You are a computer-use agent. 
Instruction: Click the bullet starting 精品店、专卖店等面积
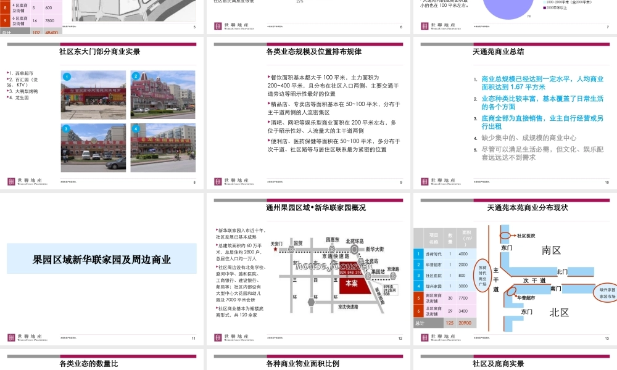[x=334, y=108]
